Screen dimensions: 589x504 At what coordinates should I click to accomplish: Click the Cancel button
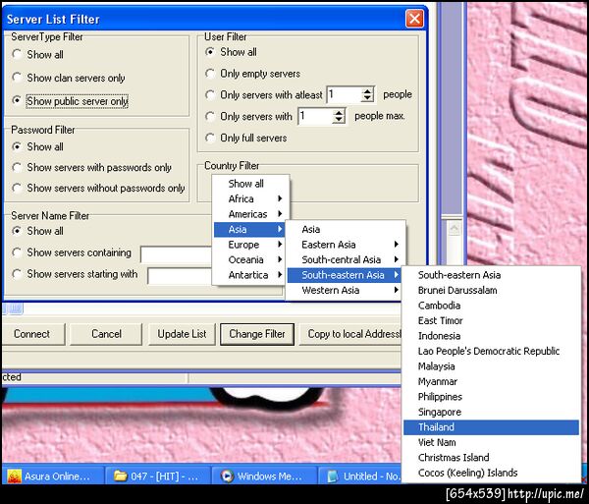pyautogui.click(x=106, y=334)
